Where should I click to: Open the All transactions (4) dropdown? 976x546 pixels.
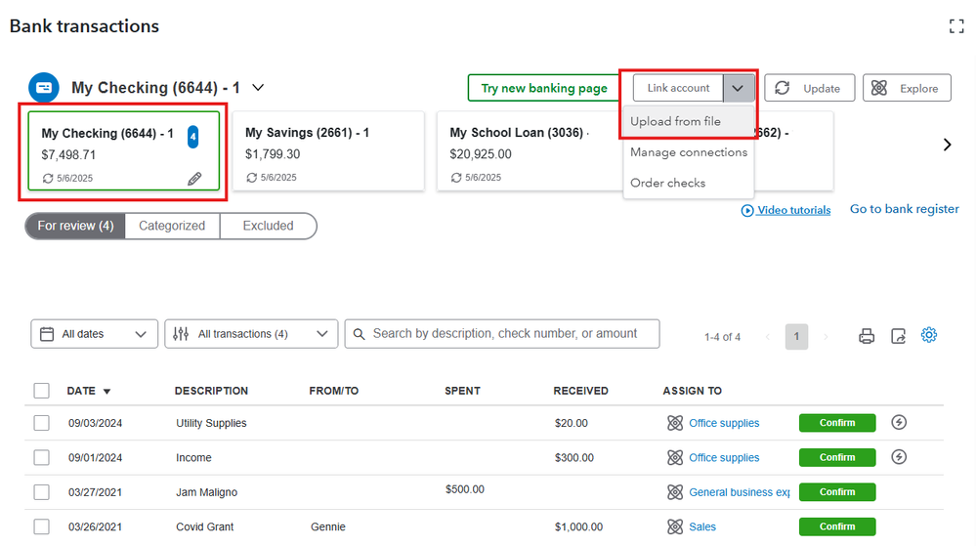point(251,334)
